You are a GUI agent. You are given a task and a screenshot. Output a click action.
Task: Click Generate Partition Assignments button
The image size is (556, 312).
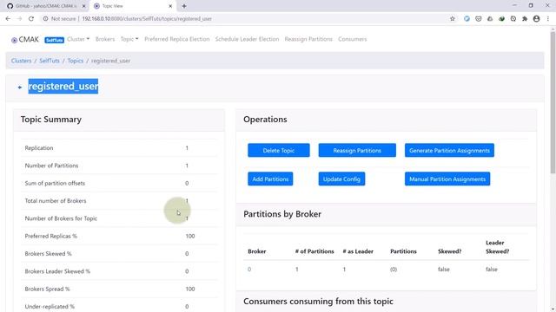pyautogui.click(x=449, y=150)
